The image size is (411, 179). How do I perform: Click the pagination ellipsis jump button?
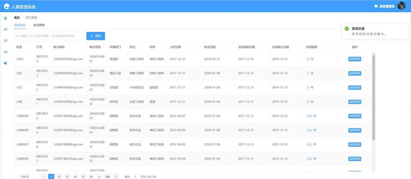pyautogui.click(x=99, y=176)
